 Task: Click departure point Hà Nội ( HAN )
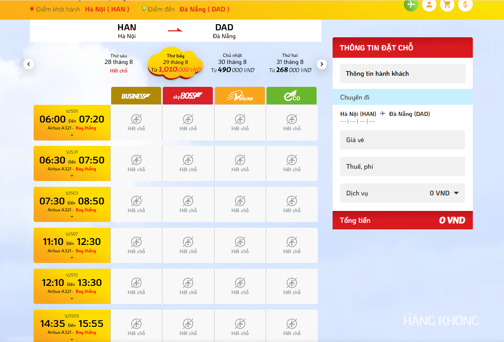coord(107,9)
